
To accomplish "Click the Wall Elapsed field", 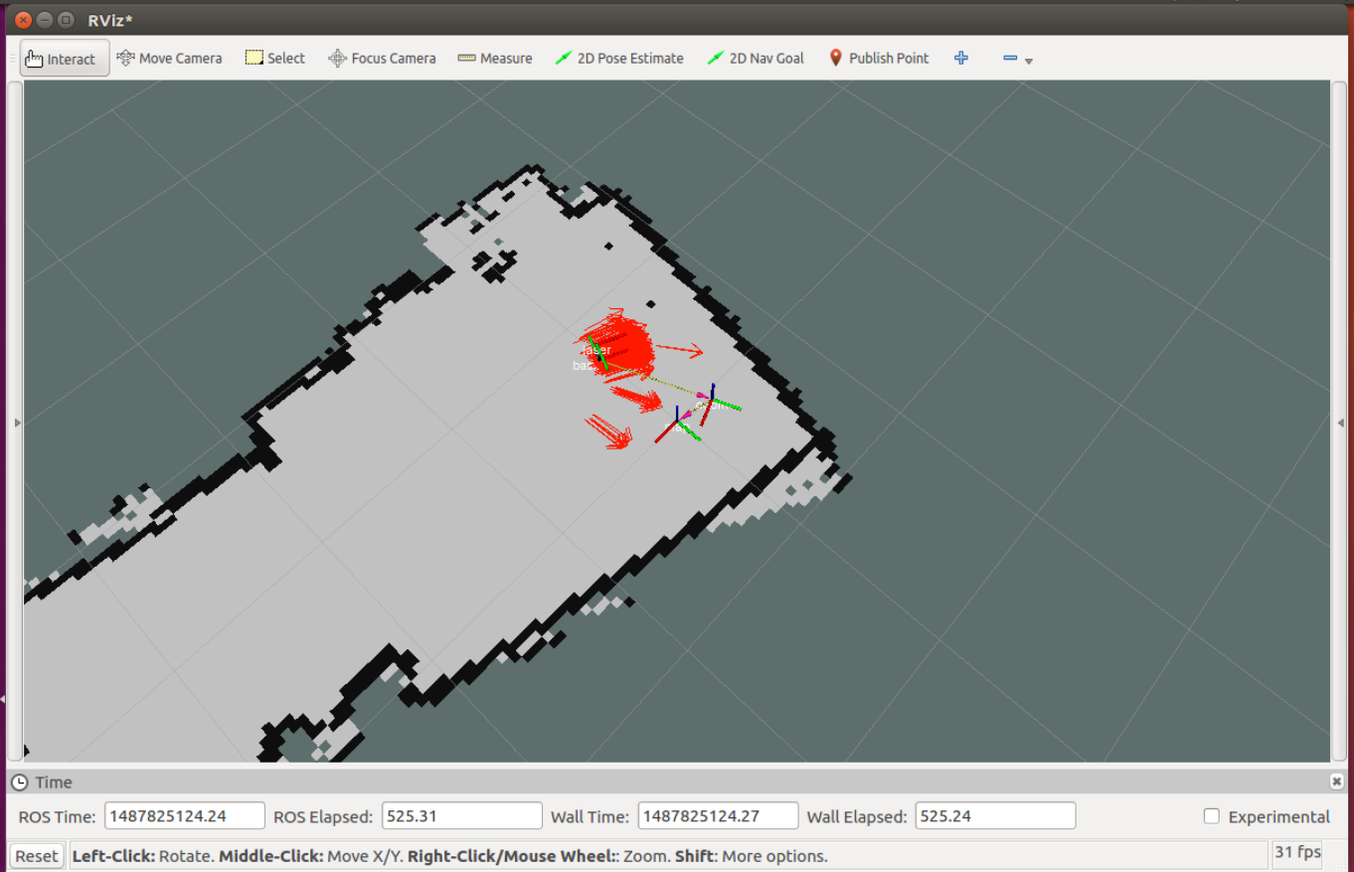I will point(995,816).
